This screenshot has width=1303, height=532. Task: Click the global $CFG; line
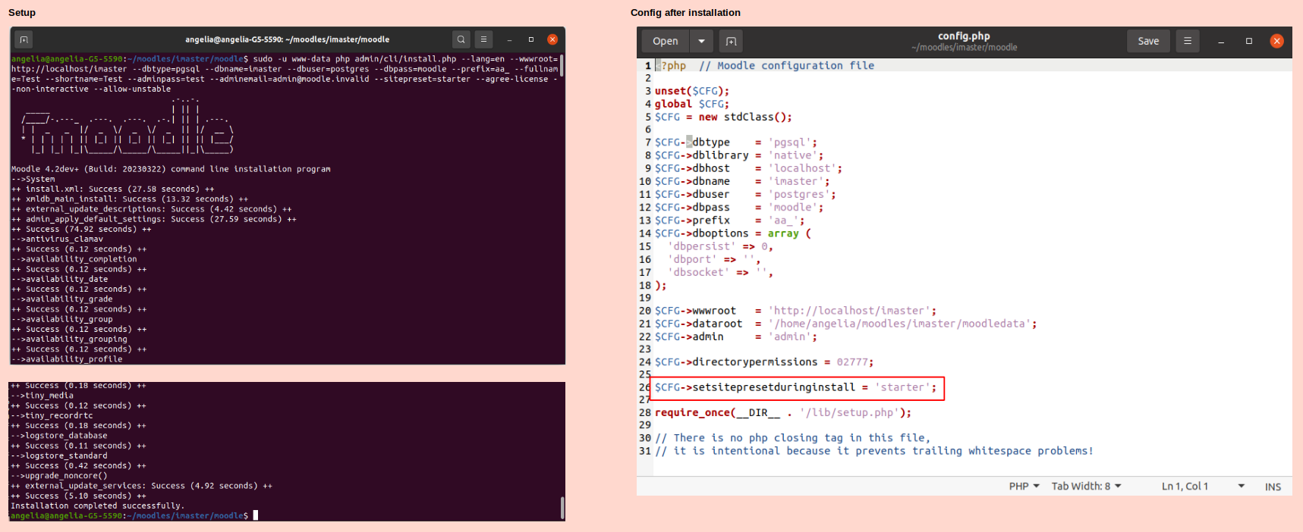(692, 104)
